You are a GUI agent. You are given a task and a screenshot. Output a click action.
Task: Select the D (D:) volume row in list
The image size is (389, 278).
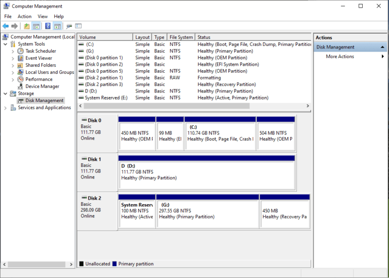194,91
